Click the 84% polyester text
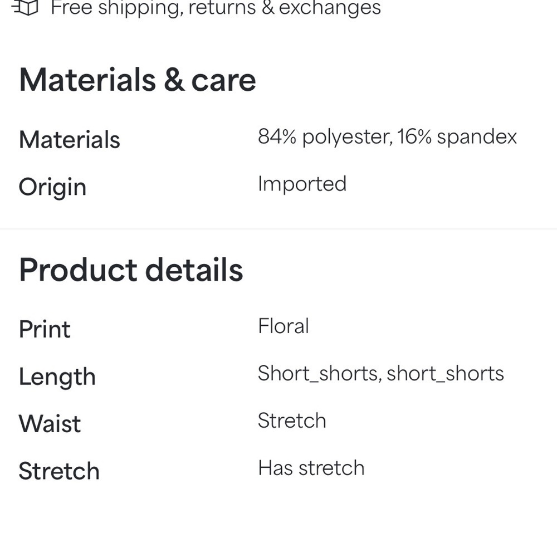Screen dimensions: 557x557 (x=324, y=137)
